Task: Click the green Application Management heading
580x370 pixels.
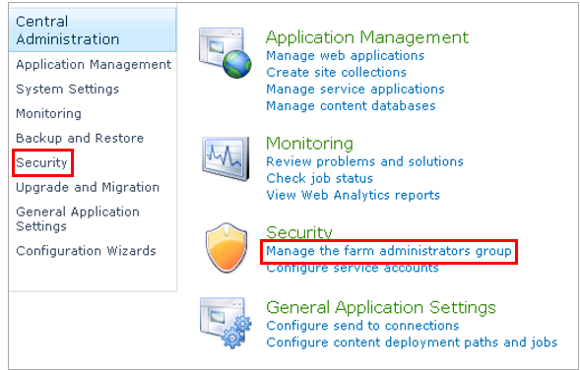Action: click(x=367, y=37)
